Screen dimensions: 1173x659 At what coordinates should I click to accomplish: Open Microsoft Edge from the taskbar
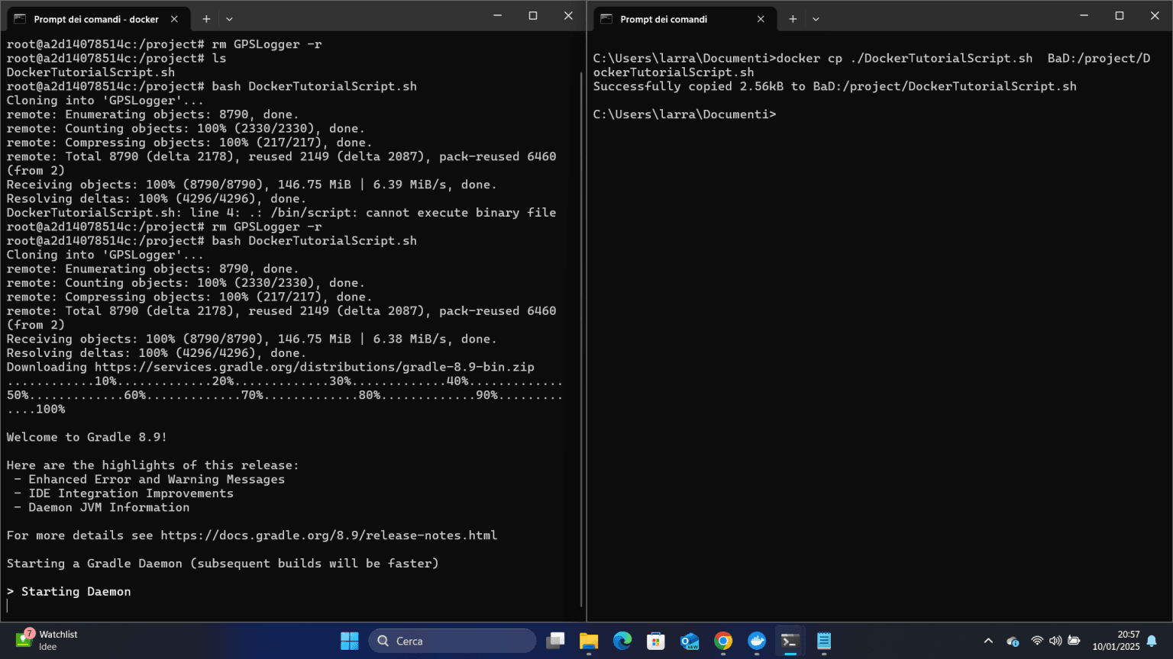click(x=622, y=641)
